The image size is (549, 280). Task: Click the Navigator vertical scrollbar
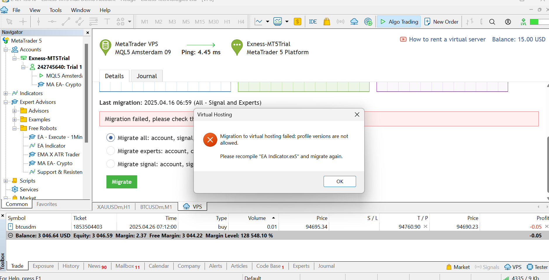click(86, 93)
